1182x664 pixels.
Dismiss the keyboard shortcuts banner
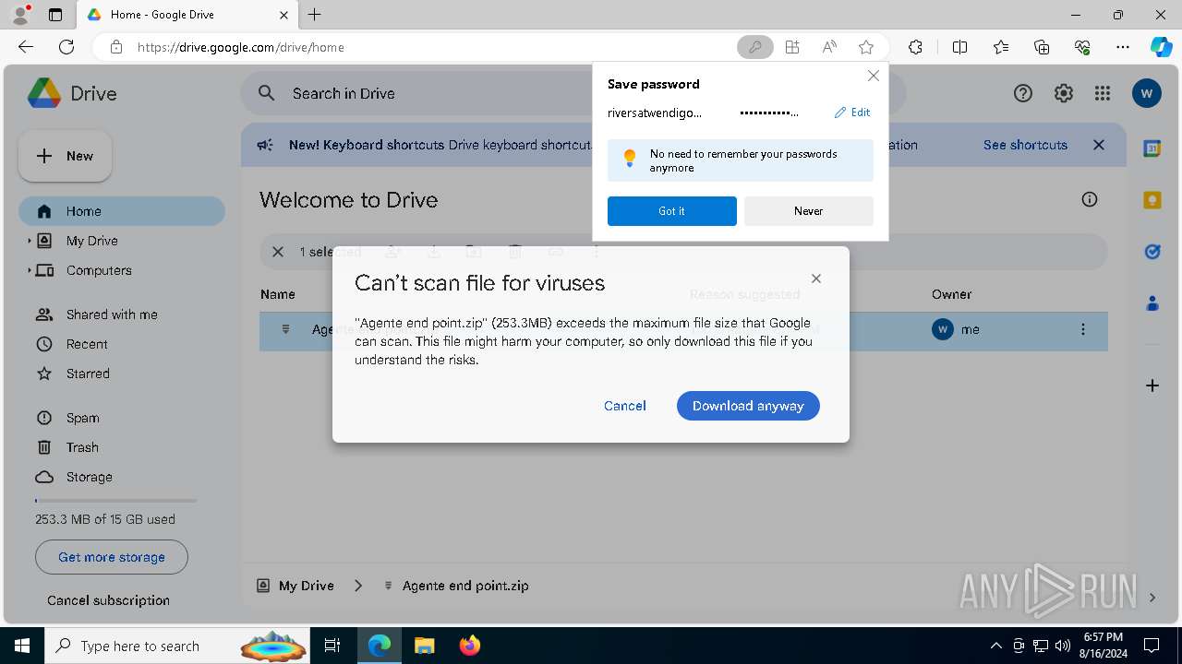(1099, 145)
